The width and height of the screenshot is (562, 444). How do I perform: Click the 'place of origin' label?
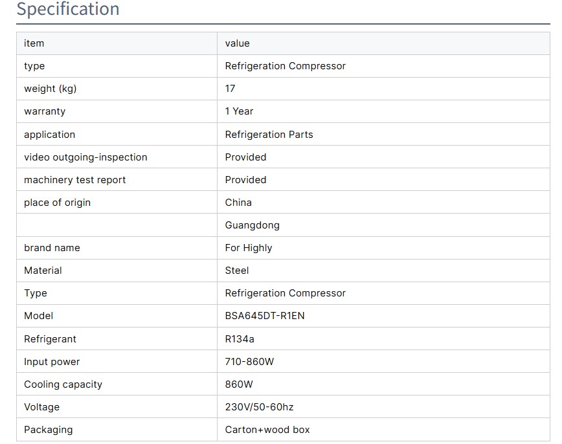[57, 203]
